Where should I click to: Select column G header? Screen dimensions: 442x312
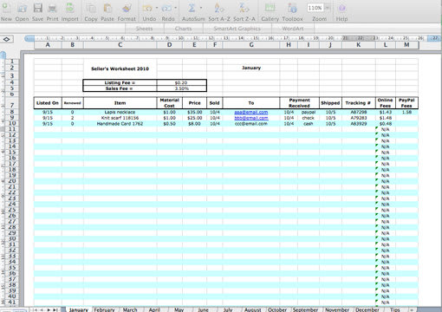click(251, 45)
